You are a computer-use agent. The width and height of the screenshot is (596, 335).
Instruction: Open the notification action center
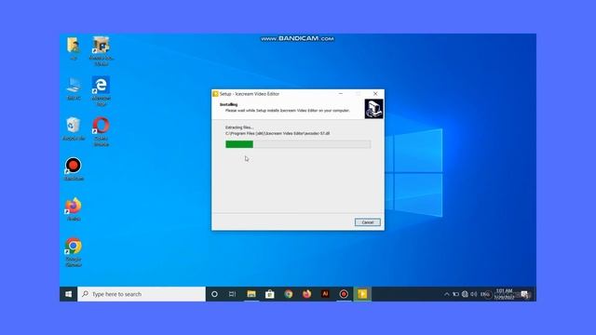tap(525, 294)
